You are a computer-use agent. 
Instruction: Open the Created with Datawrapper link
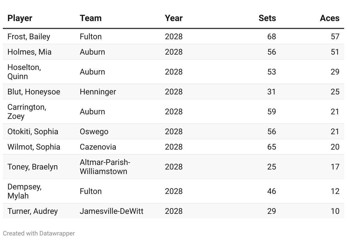pyautogui.click(x=39, y=233)
